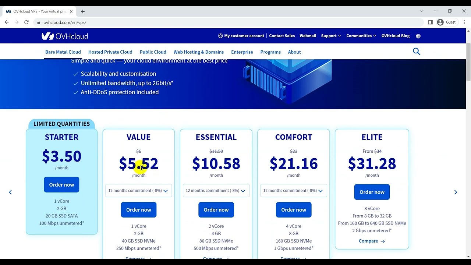Select the OVHcloud VPS browser tab
Image resolution: width=471 pixels, height=265 pixels.
point(39,11)
